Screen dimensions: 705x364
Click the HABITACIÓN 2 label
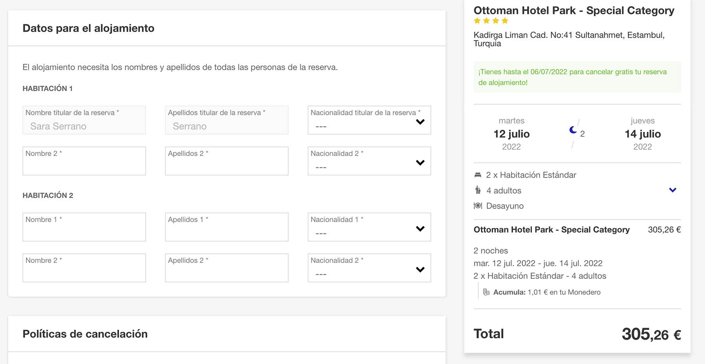click(x=48, y=196)
